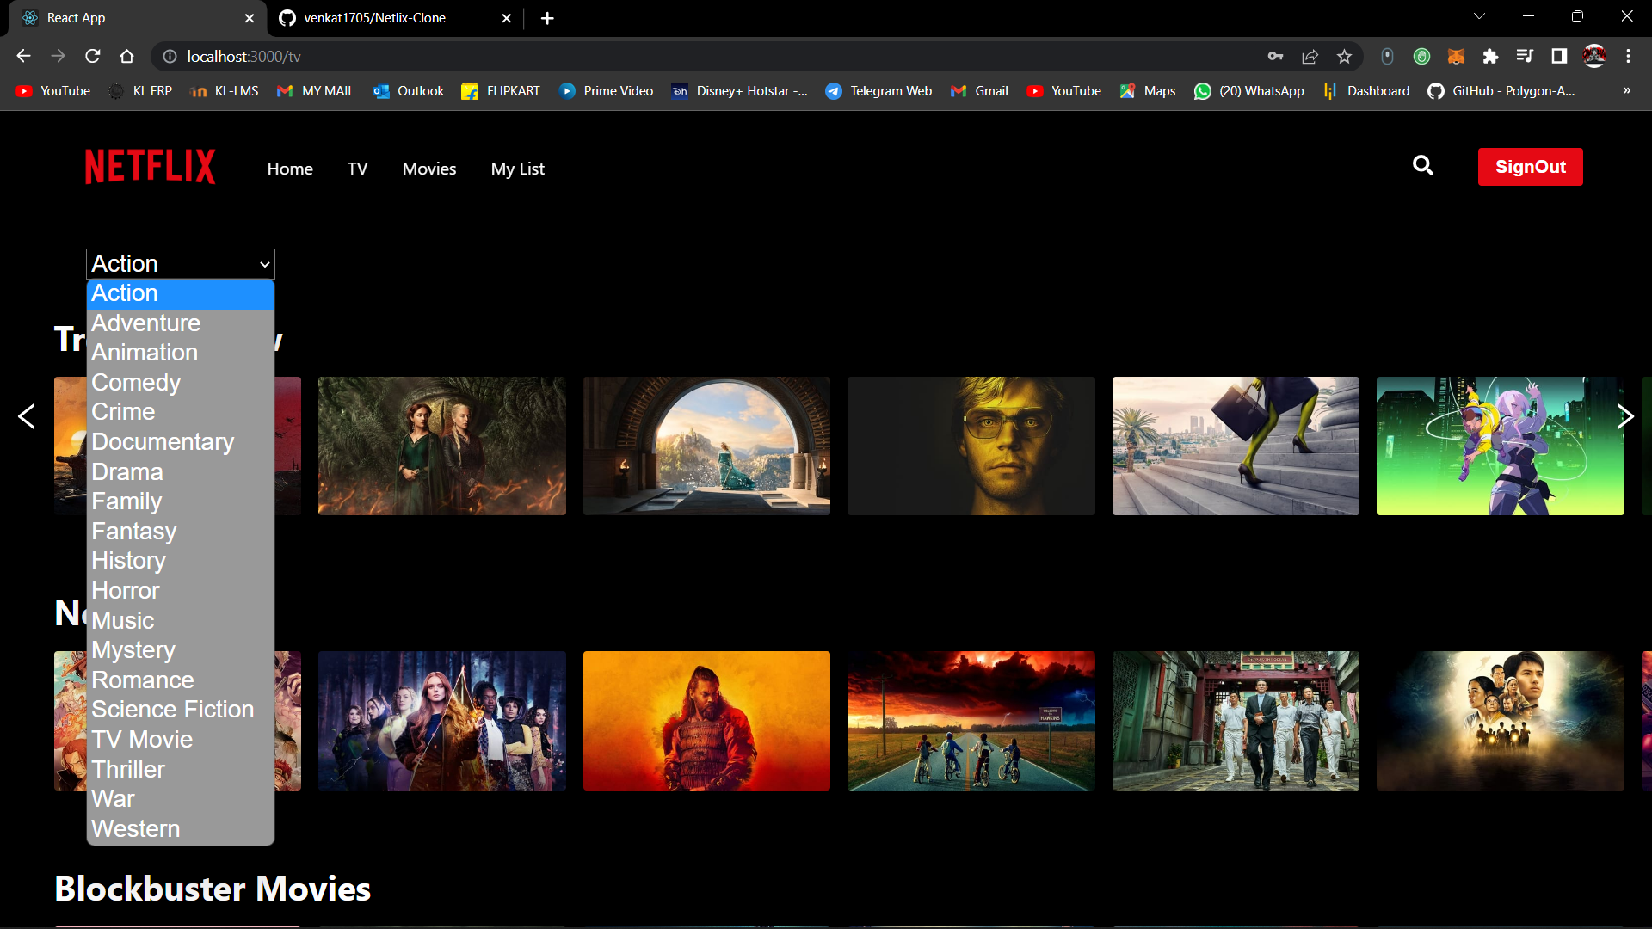Open the Outlook bookmark
The height and width of the screenshot is (929, 1652).
(x=409, y=90)
